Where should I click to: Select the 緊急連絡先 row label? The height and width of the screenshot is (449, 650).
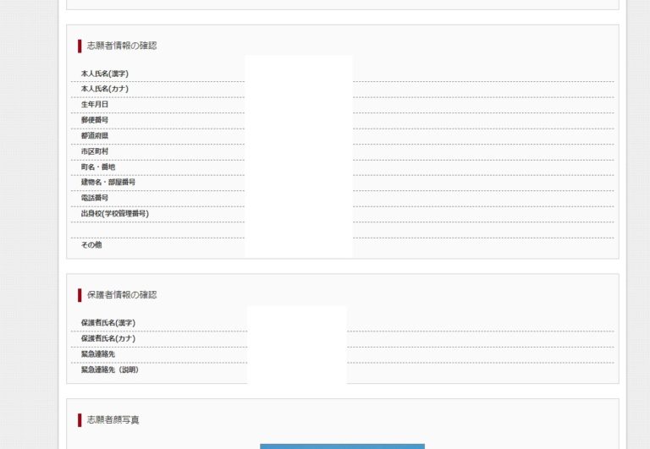(98, 353)
